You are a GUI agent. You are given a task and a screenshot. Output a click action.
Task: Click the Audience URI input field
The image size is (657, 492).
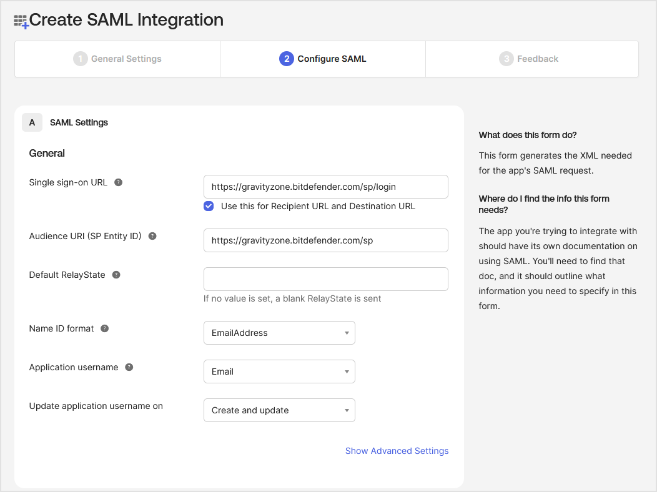tap(326, 240)
